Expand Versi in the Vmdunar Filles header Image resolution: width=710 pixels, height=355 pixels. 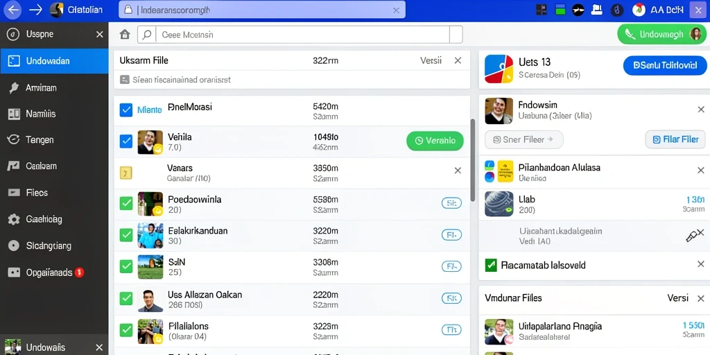[678, 298]
